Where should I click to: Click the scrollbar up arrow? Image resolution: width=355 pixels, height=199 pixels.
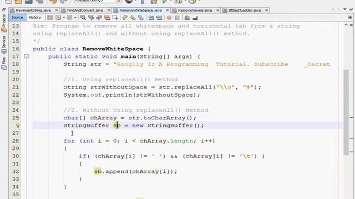[x=346, y=24]
